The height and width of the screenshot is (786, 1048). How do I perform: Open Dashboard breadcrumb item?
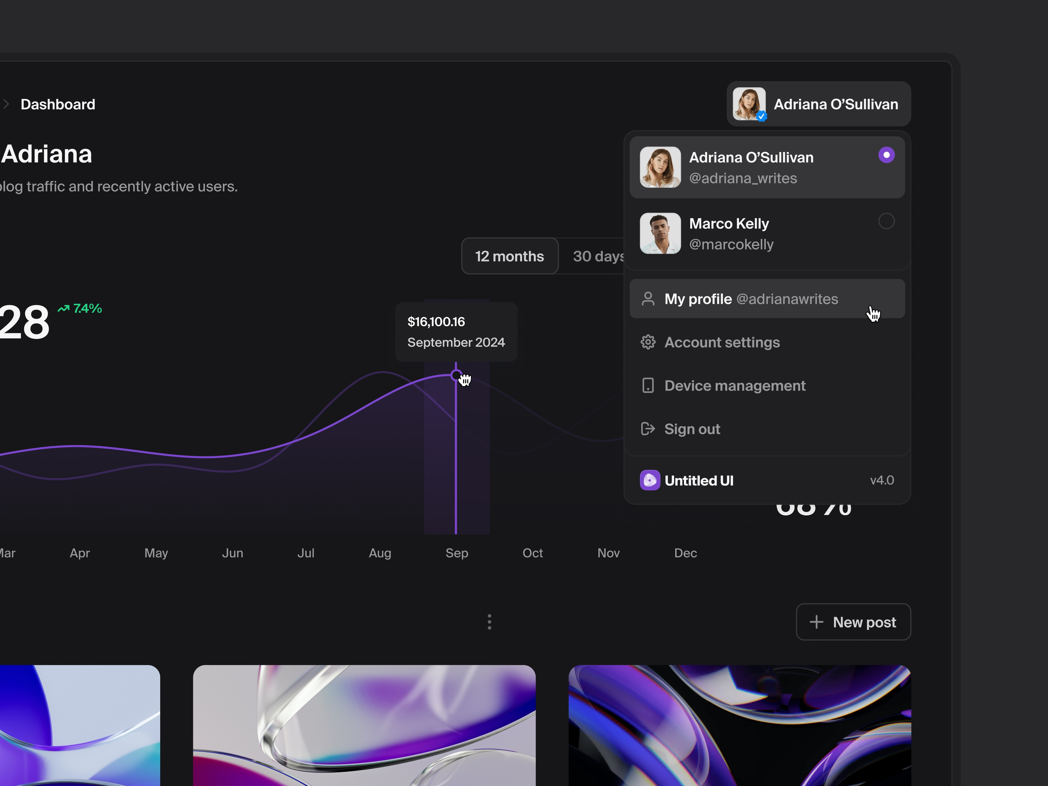pyautogui.click(x=58, y=104)
